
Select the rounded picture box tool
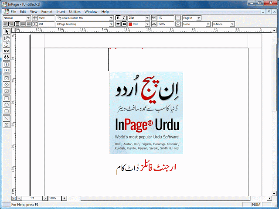(7, 91)
